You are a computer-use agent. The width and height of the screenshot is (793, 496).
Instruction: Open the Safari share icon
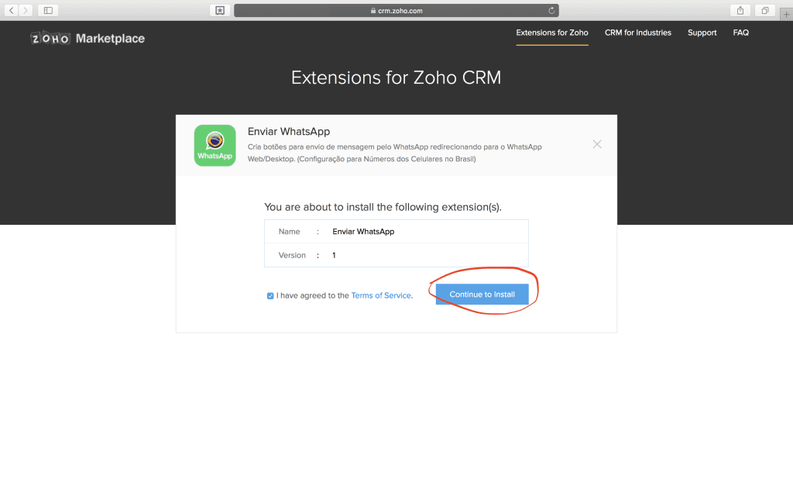(740, 10)
